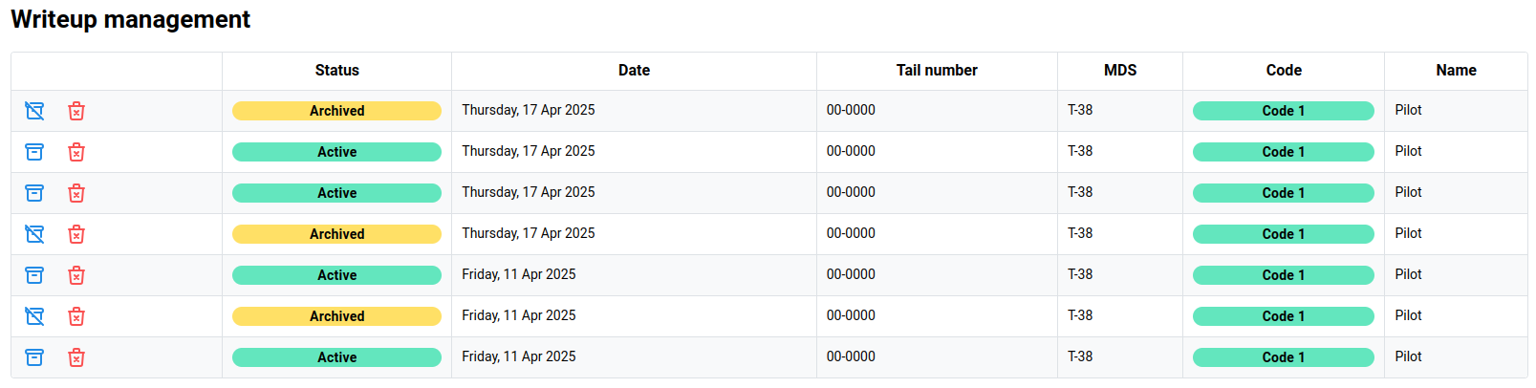
Task: Delete the writeup in the first row
Action: (76, 111)
